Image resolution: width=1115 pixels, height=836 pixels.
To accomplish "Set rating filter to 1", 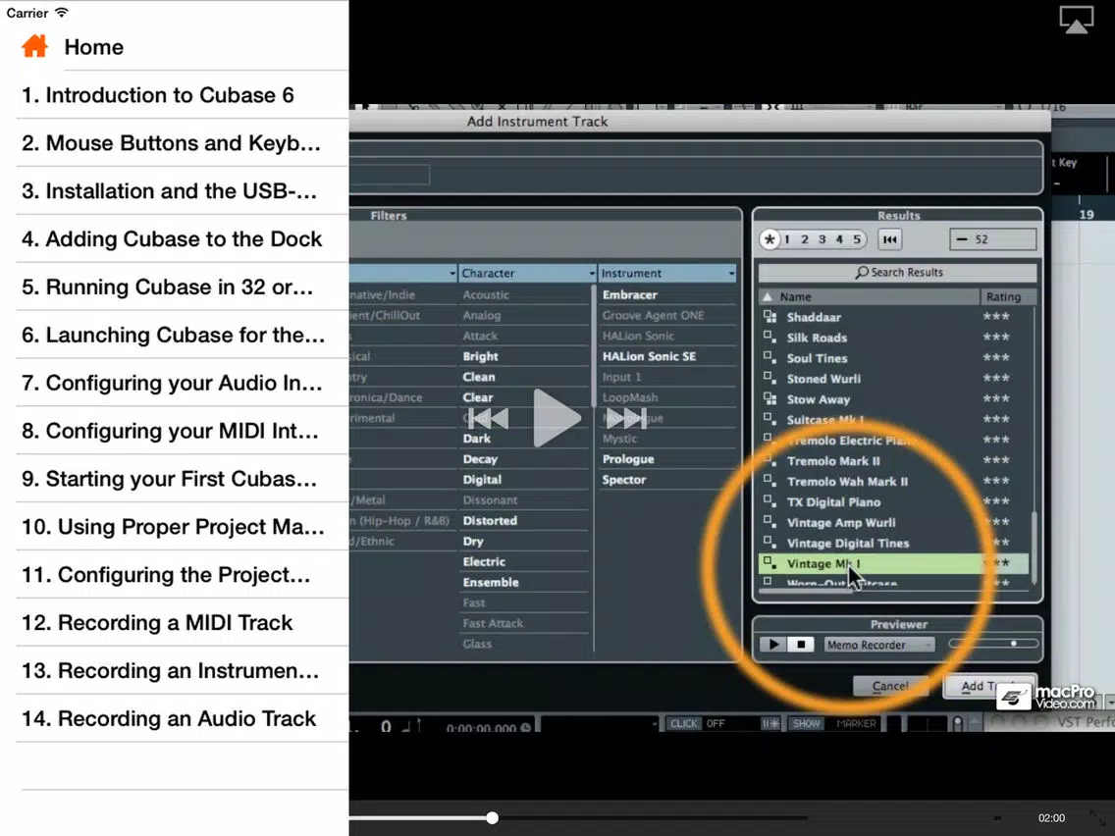I will tap(787, 239).
